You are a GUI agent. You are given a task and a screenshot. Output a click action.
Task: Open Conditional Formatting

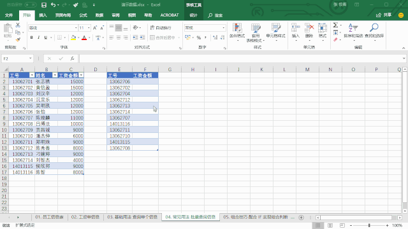[x=237, y=32]
